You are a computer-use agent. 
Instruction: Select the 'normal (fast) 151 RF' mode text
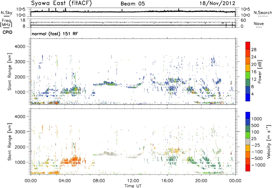click(55, 34)
